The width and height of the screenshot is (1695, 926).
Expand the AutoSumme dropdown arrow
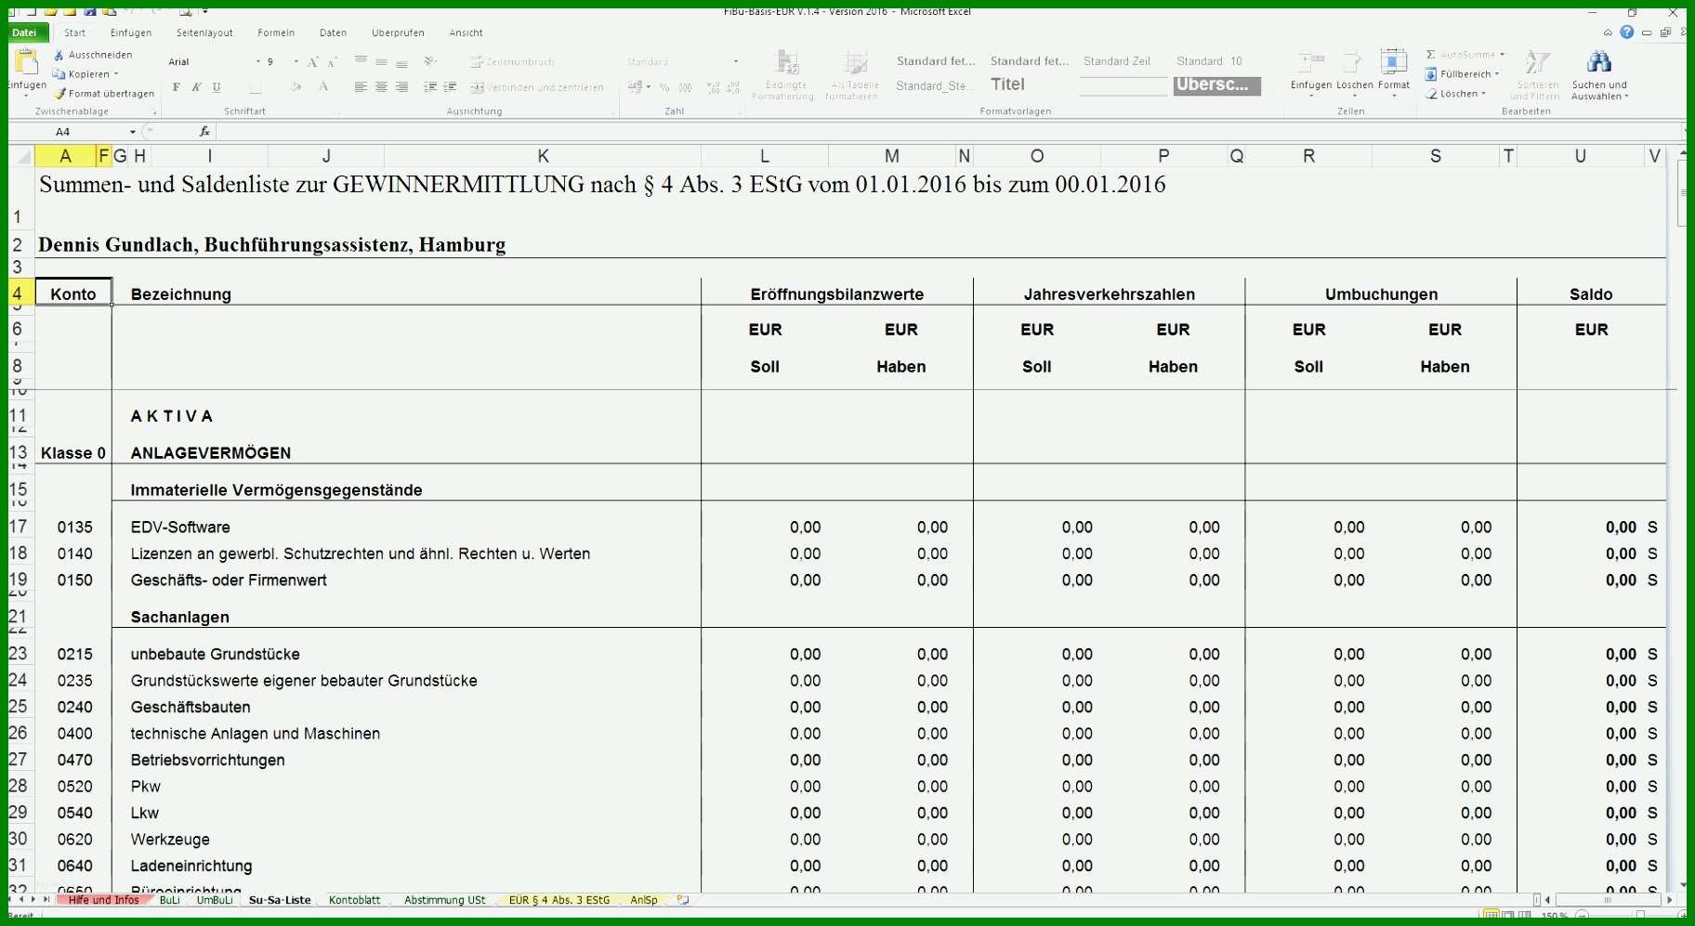[1502, 55]
